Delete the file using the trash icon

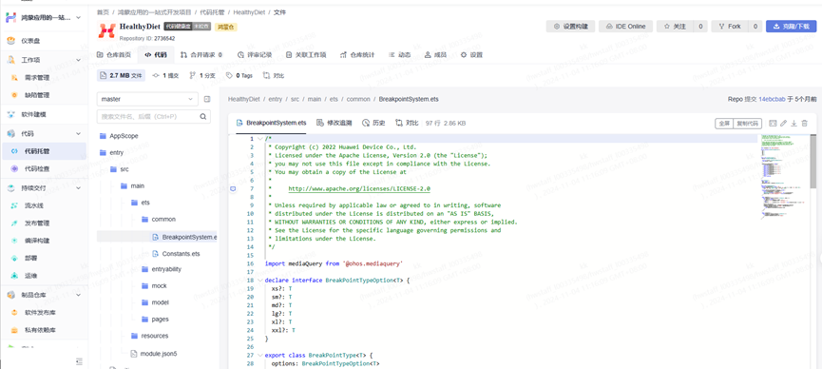[x=804, y=124]
